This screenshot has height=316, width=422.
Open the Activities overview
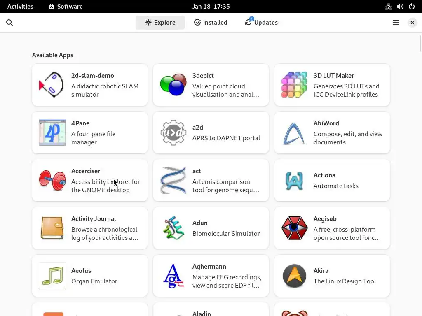point(20,7)
